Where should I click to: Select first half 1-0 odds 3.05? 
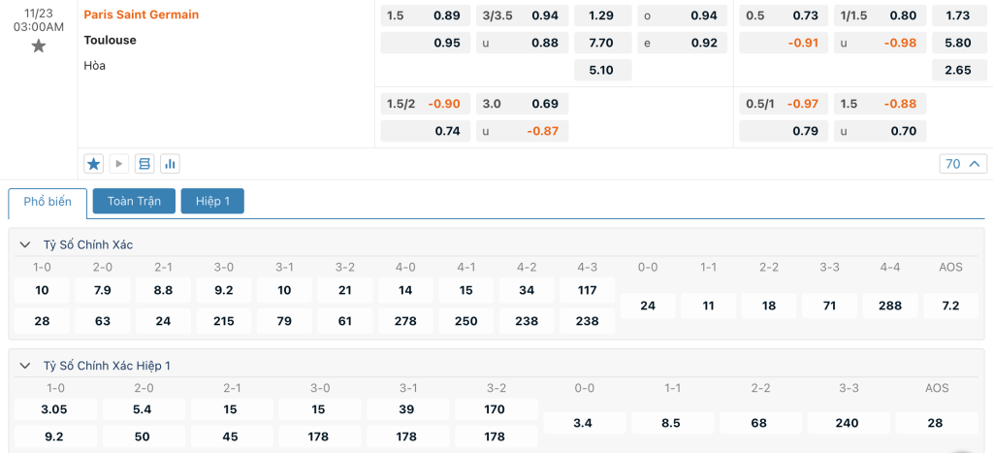point(54,409)
